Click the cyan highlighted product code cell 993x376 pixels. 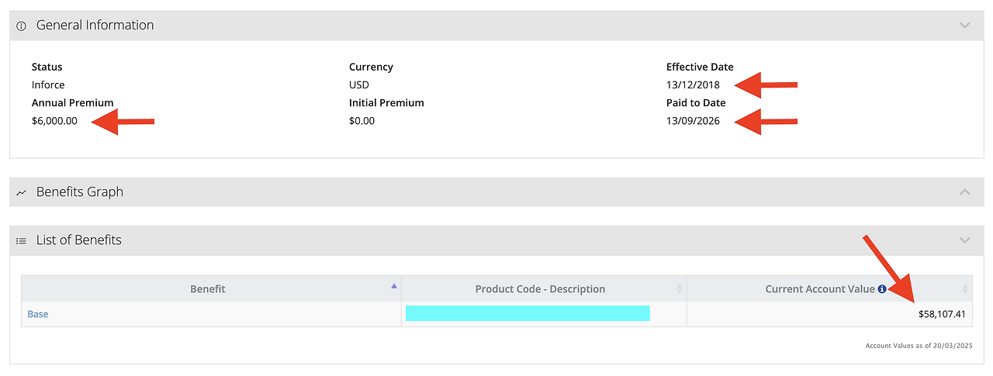point(528,313)
